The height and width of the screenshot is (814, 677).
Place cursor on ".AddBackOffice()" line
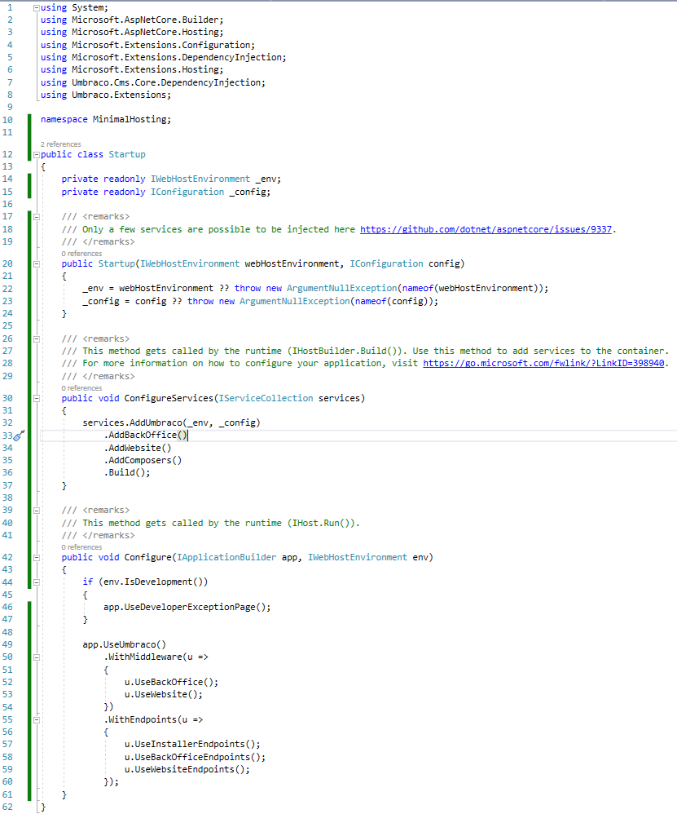tap(145, 435)
